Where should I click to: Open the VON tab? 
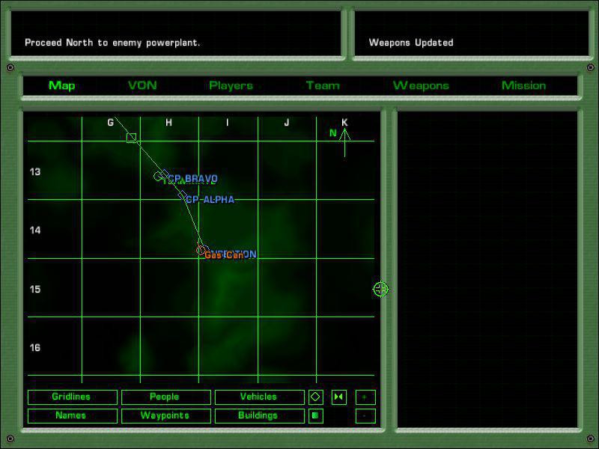click(142, 85)
